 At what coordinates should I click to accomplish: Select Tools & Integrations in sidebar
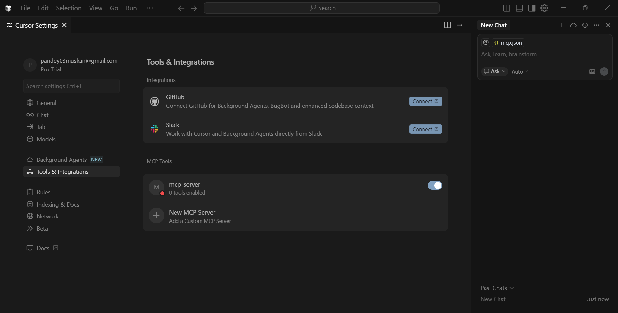[71, 171]
